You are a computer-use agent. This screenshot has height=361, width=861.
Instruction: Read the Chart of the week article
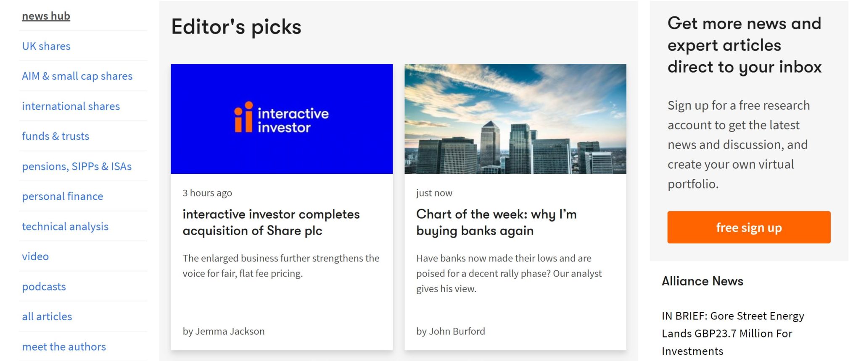pos(497,222)
